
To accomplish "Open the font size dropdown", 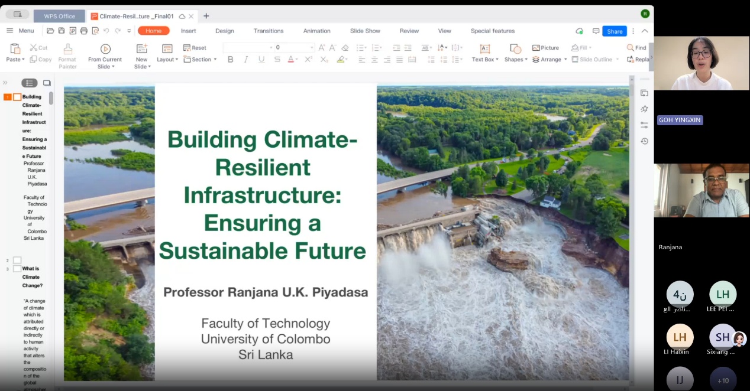I will [312, 48].
